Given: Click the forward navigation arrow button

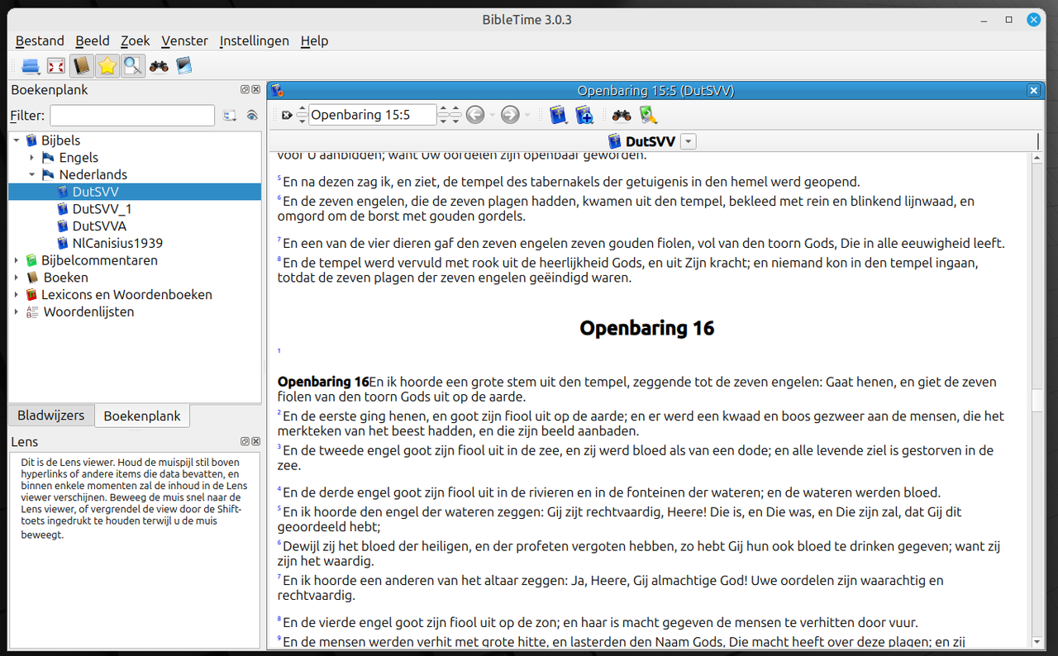Looking at the screenshot, I should coord(510,115).
